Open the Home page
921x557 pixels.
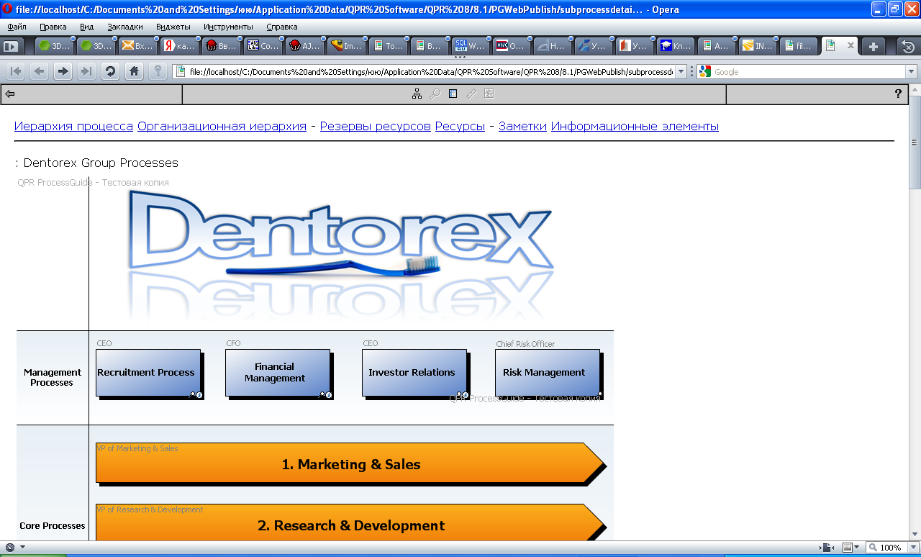(134, 71)
